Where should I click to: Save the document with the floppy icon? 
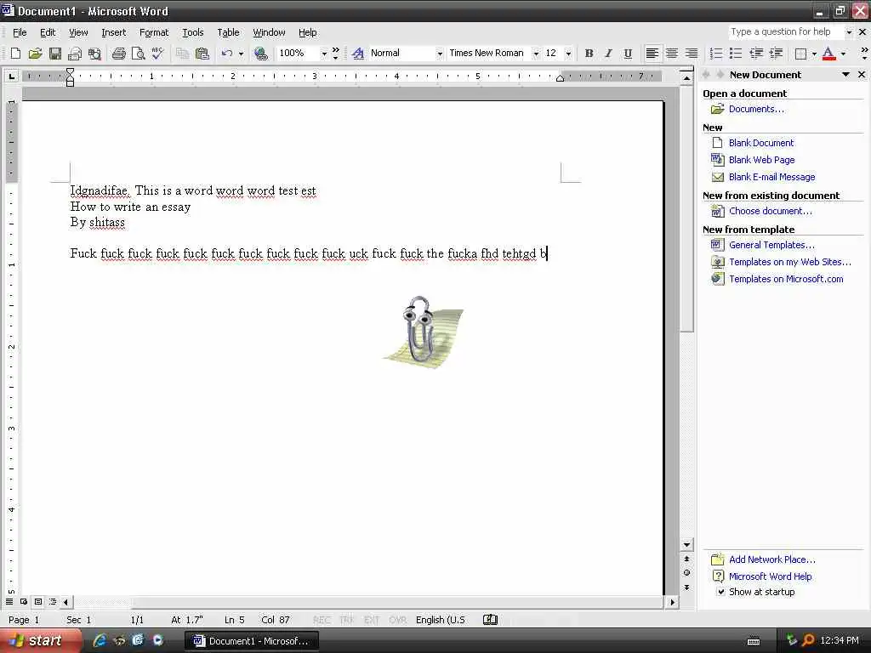[x=55, y=54]
